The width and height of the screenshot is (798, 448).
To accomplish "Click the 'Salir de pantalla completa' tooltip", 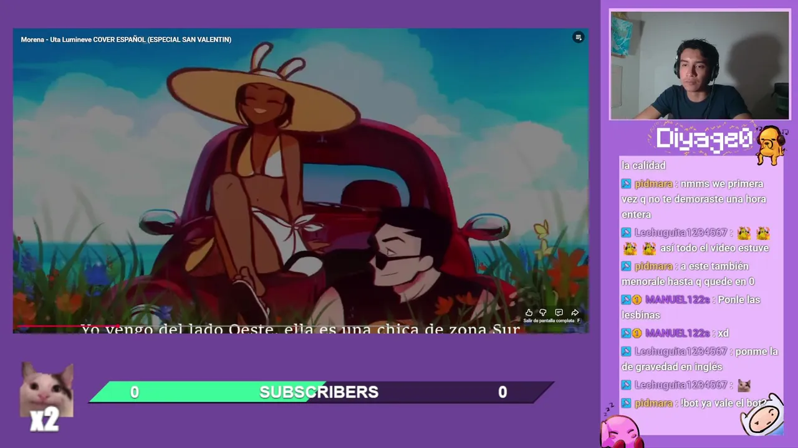I will [x=552, y=320].
